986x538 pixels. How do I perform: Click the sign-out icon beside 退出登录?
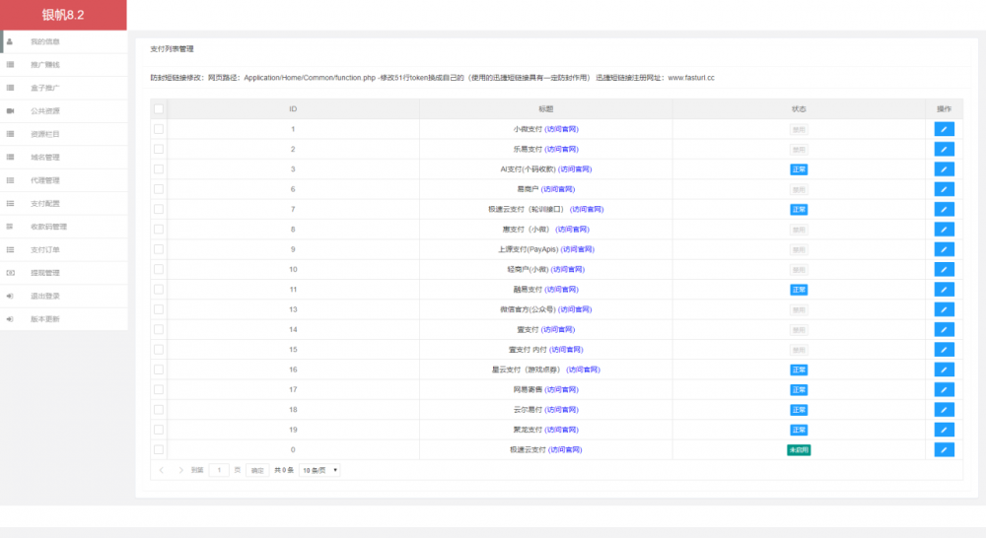10,296
